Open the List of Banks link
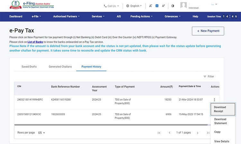241x144 pixels. tap(35, 42)
